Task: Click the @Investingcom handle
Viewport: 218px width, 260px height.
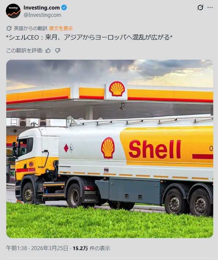Action: (42, 15)
